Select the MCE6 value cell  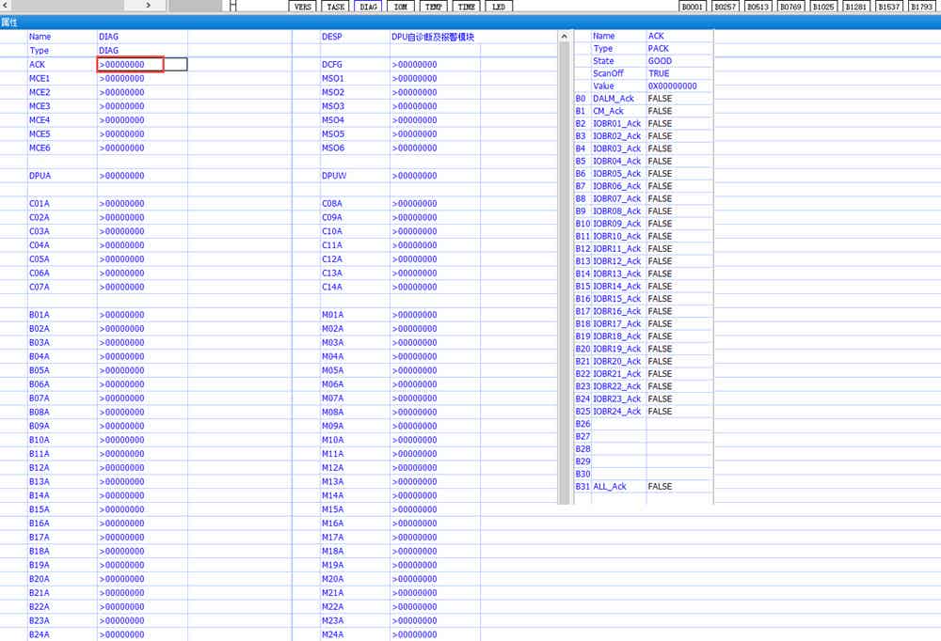pos(142,149)
